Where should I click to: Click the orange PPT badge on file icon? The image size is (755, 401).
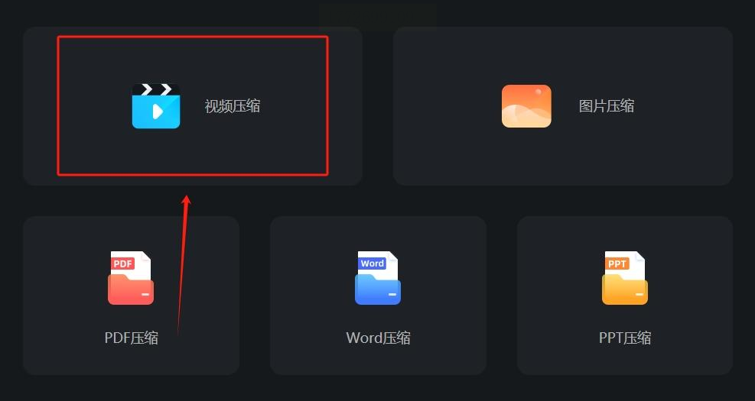click(617, 264)
